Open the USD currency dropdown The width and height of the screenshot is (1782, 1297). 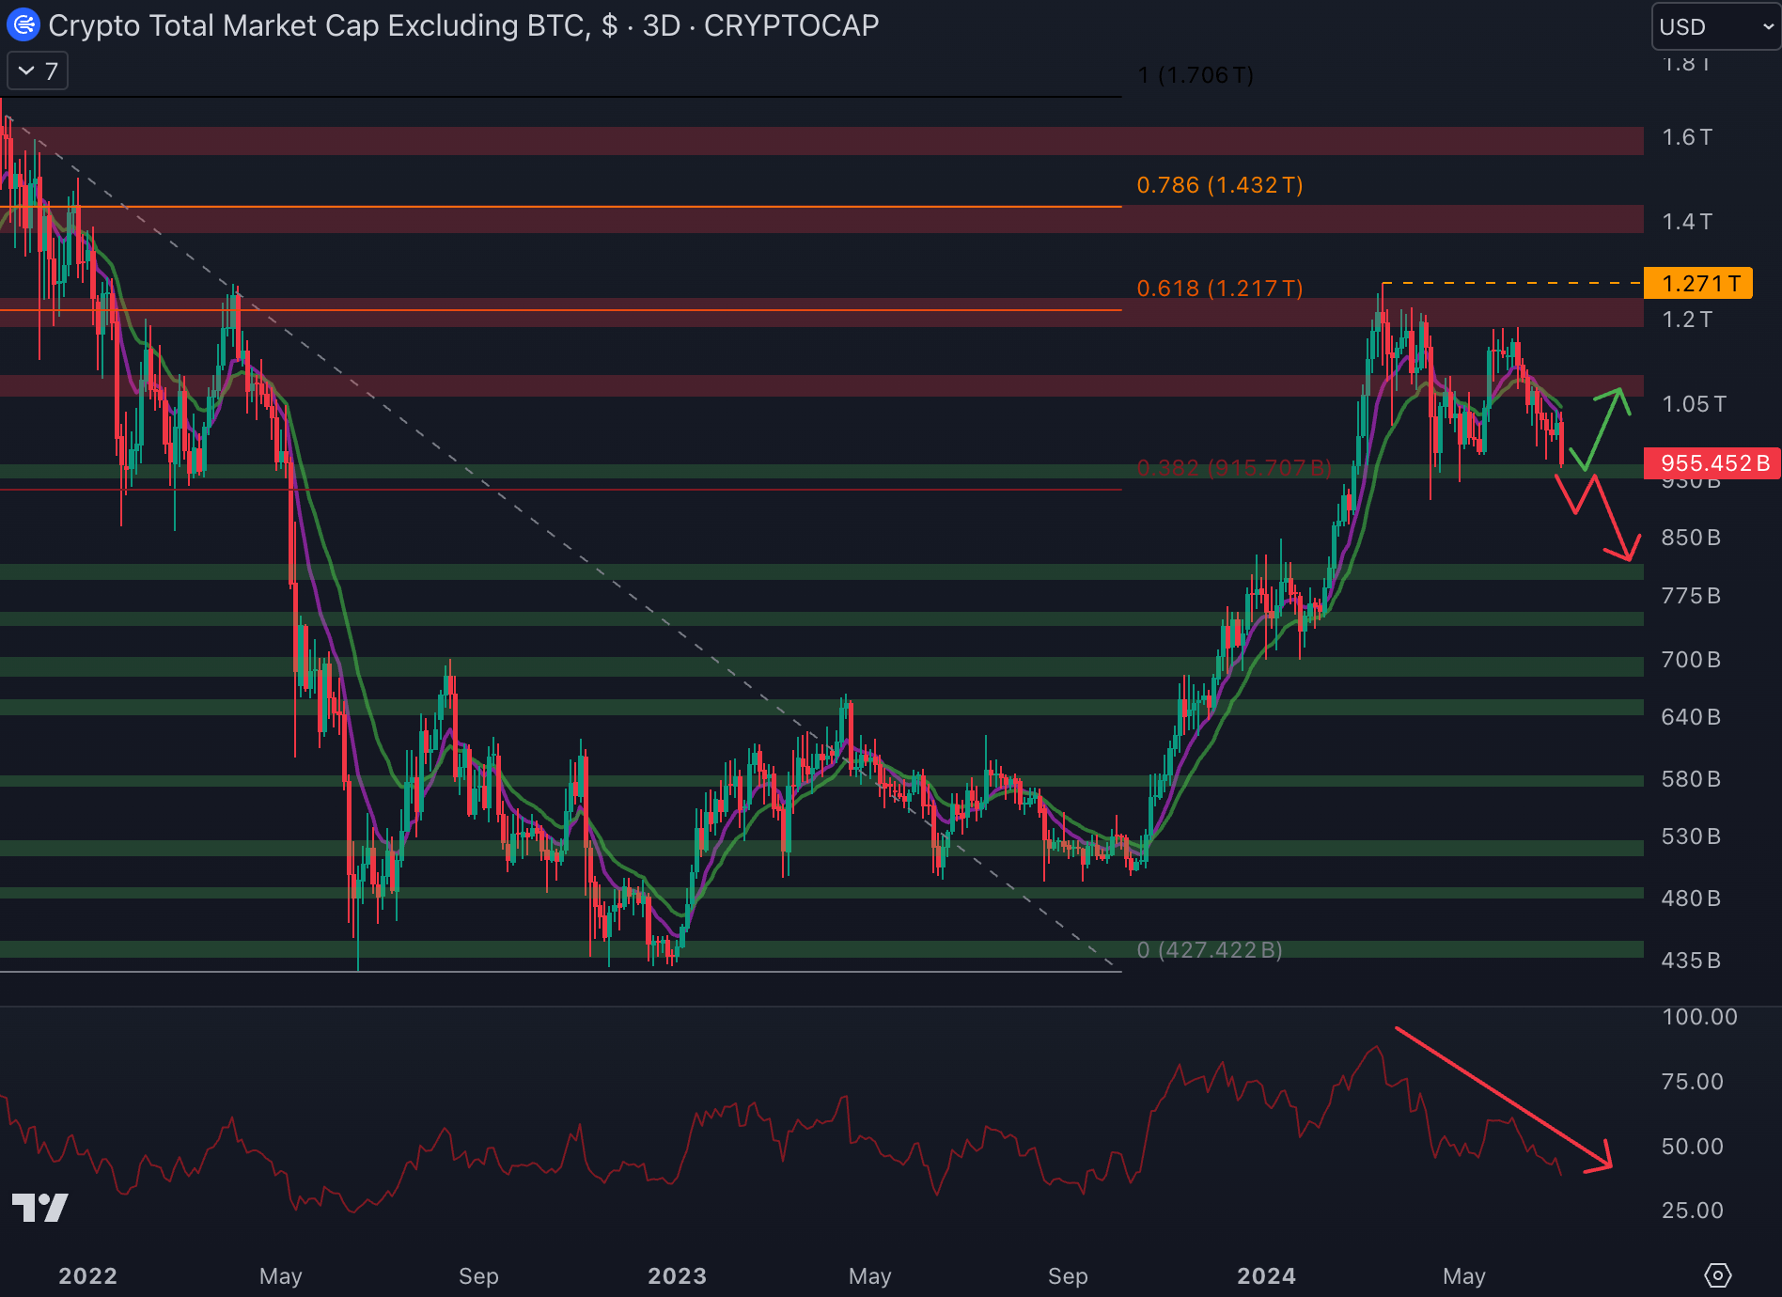pyautogui.click(x=1715, y=26)
